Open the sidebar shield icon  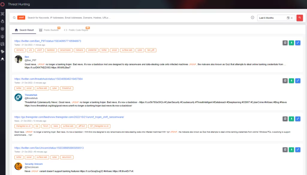(x=2, y=29)
